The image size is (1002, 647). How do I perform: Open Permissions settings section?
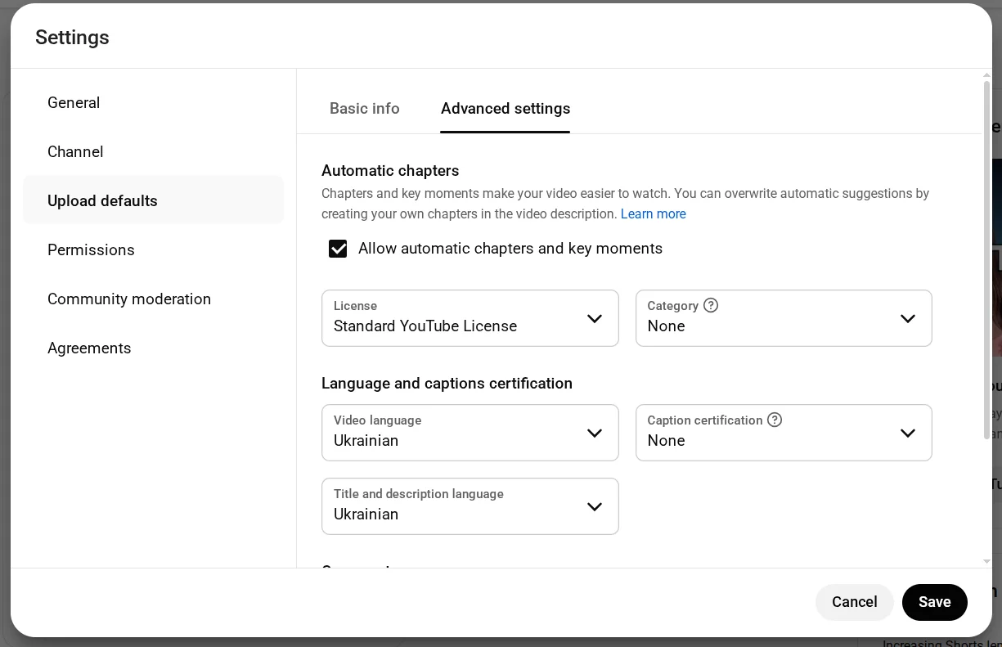click(91, 250)
